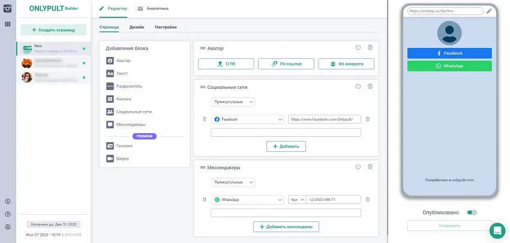
Task: Click the trash icon beside the WhatsApp row
Action: click(x=368, y=199)
